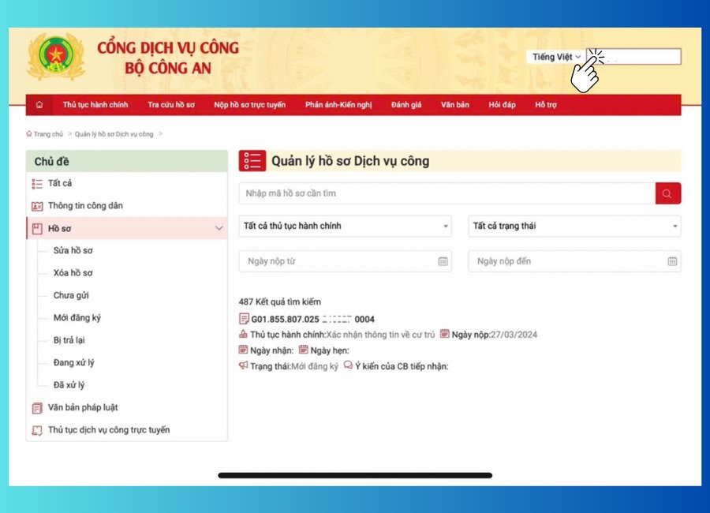Select Sửa hồ sơ sub-item

73,250
